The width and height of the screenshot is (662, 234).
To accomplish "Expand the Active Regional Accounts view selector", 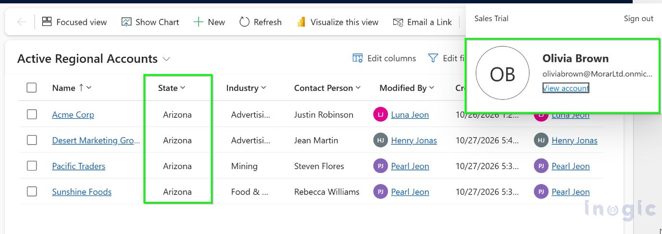I will (166, 59).
